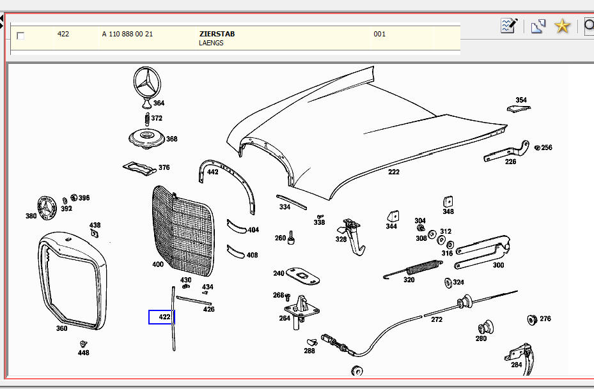The image size is (594, 389).
Task: Select part number A 110 888 00 21
Action: (127, 34)
